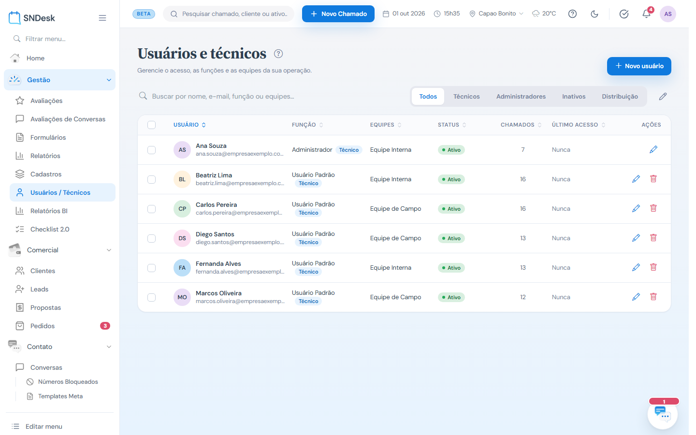
Task: Select the checkbox for Diego Santos
Action: pyautogui.click(x=152, y=238)
